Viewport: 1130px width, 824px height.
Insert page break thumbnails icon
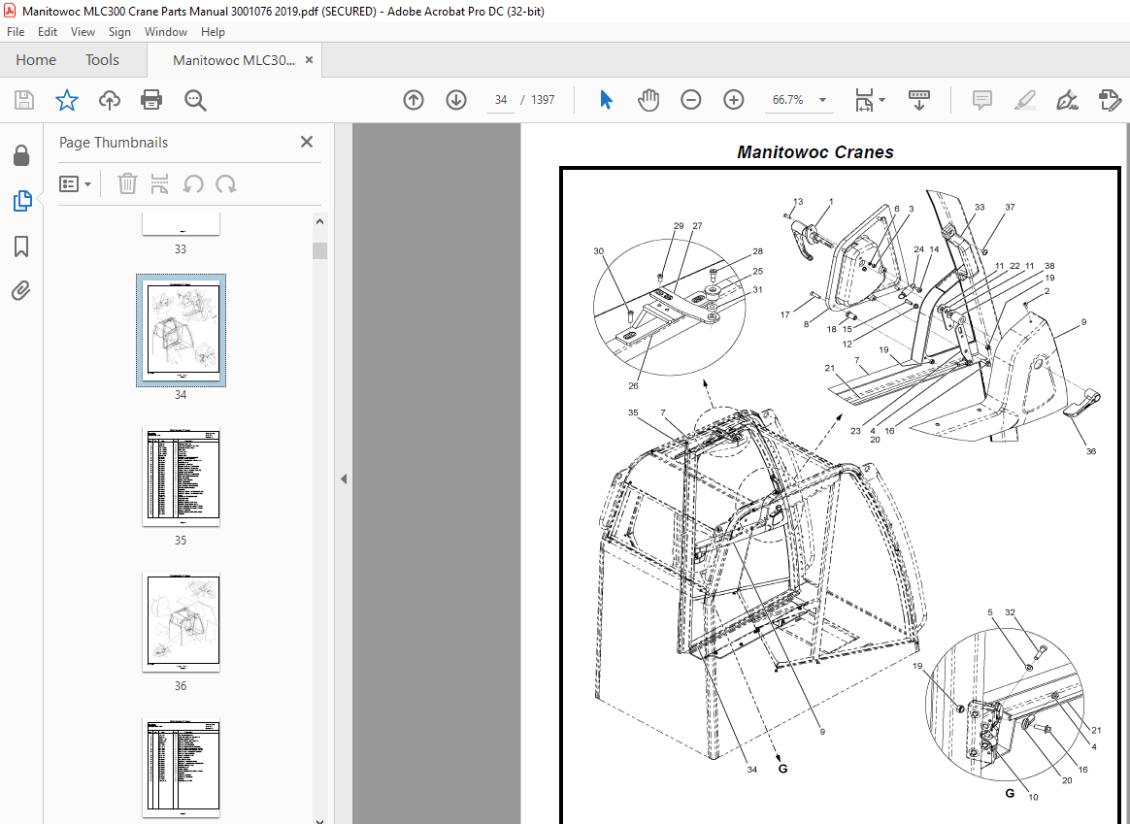coord(159,183)
